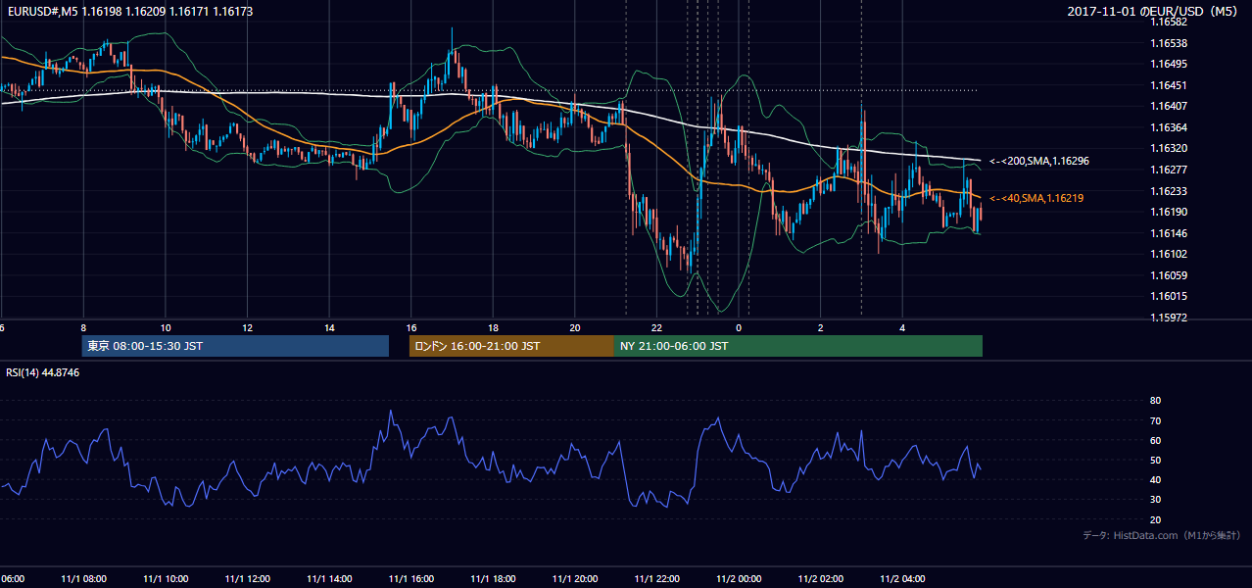
Task: Click price level 1.15972 on the axis
Action: [1170, 318]
